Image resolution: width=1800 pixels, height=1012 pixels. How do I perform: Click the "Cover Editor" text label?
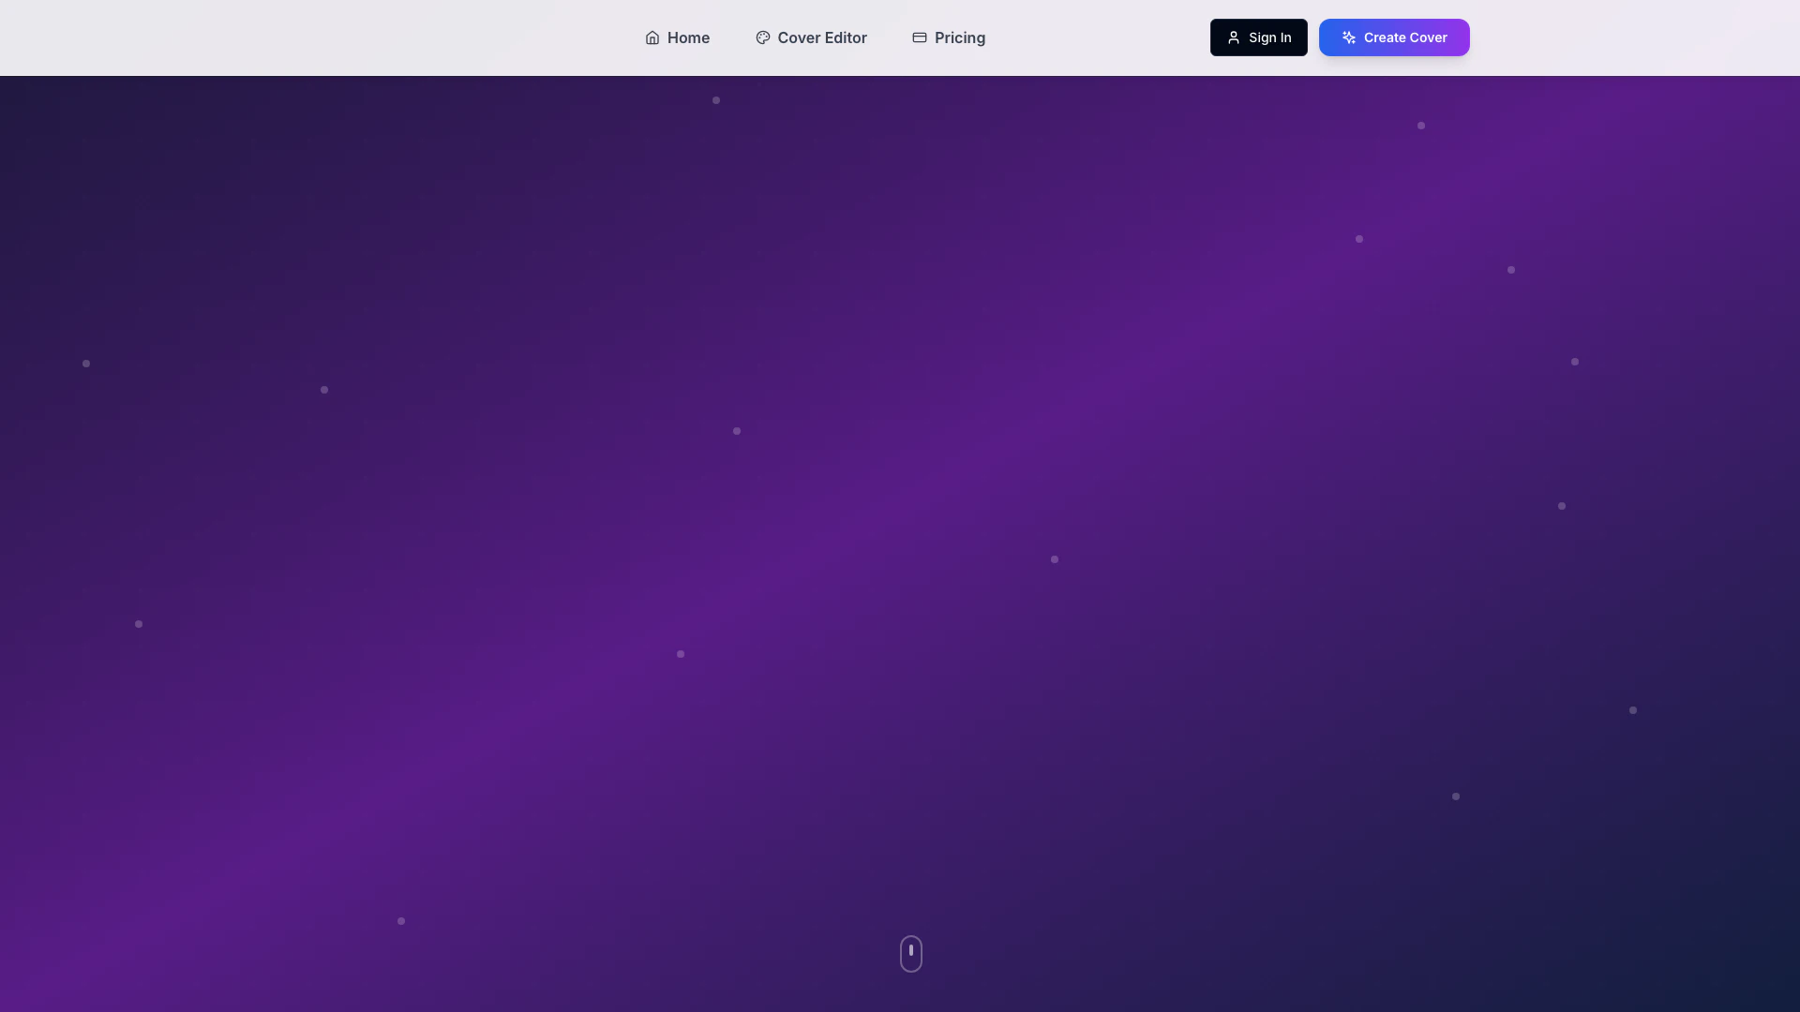[821, 37]
